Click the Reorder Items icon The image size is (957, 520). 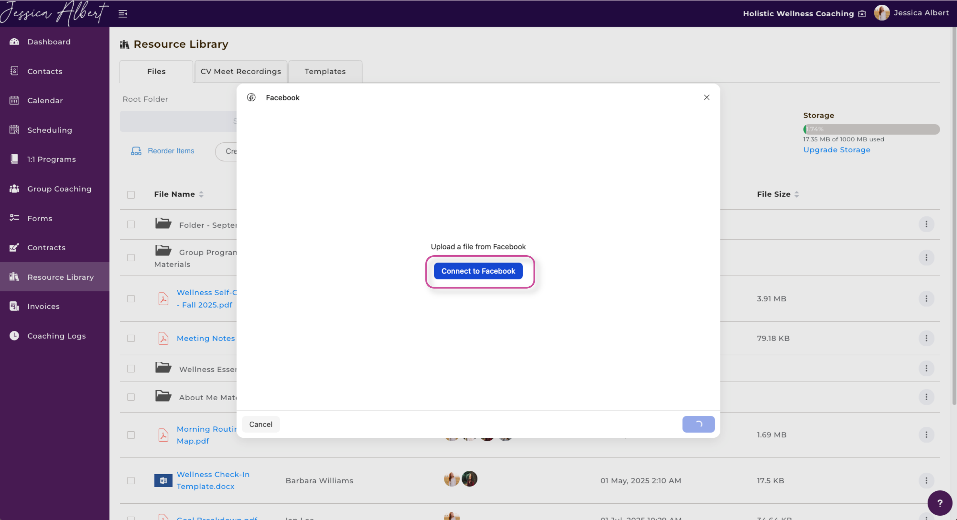(136, 151)
